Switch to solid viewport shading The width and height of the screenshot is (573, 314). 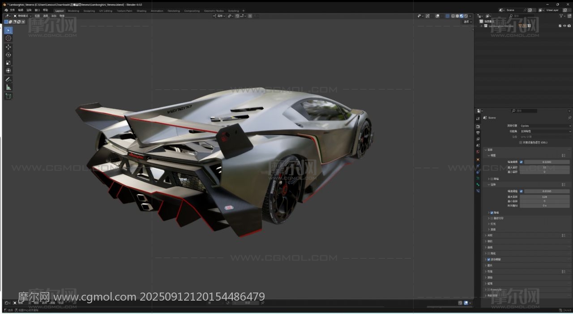coord(457,16)
